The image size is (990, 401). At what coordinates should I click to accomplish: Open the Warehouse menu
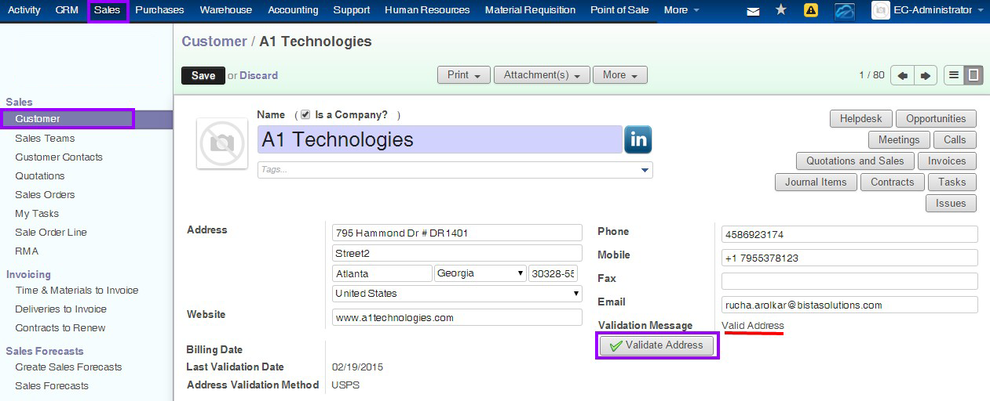[226, 10]
